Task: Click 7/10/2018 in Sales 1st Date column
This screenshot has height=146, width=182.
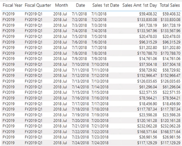Action: 100,64
